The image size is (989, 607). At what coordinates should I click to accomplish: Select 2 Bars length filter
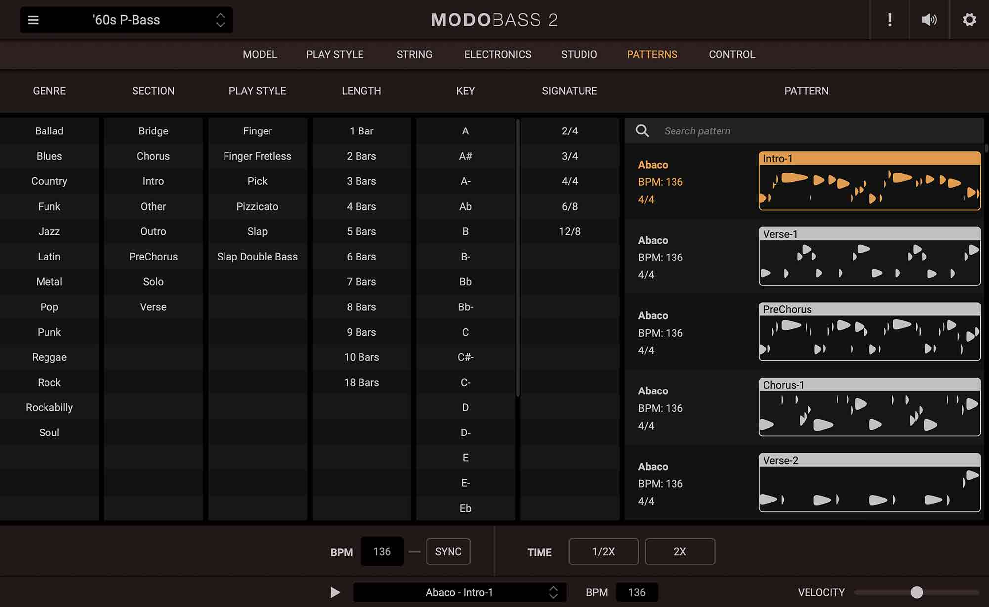[361, 156]
